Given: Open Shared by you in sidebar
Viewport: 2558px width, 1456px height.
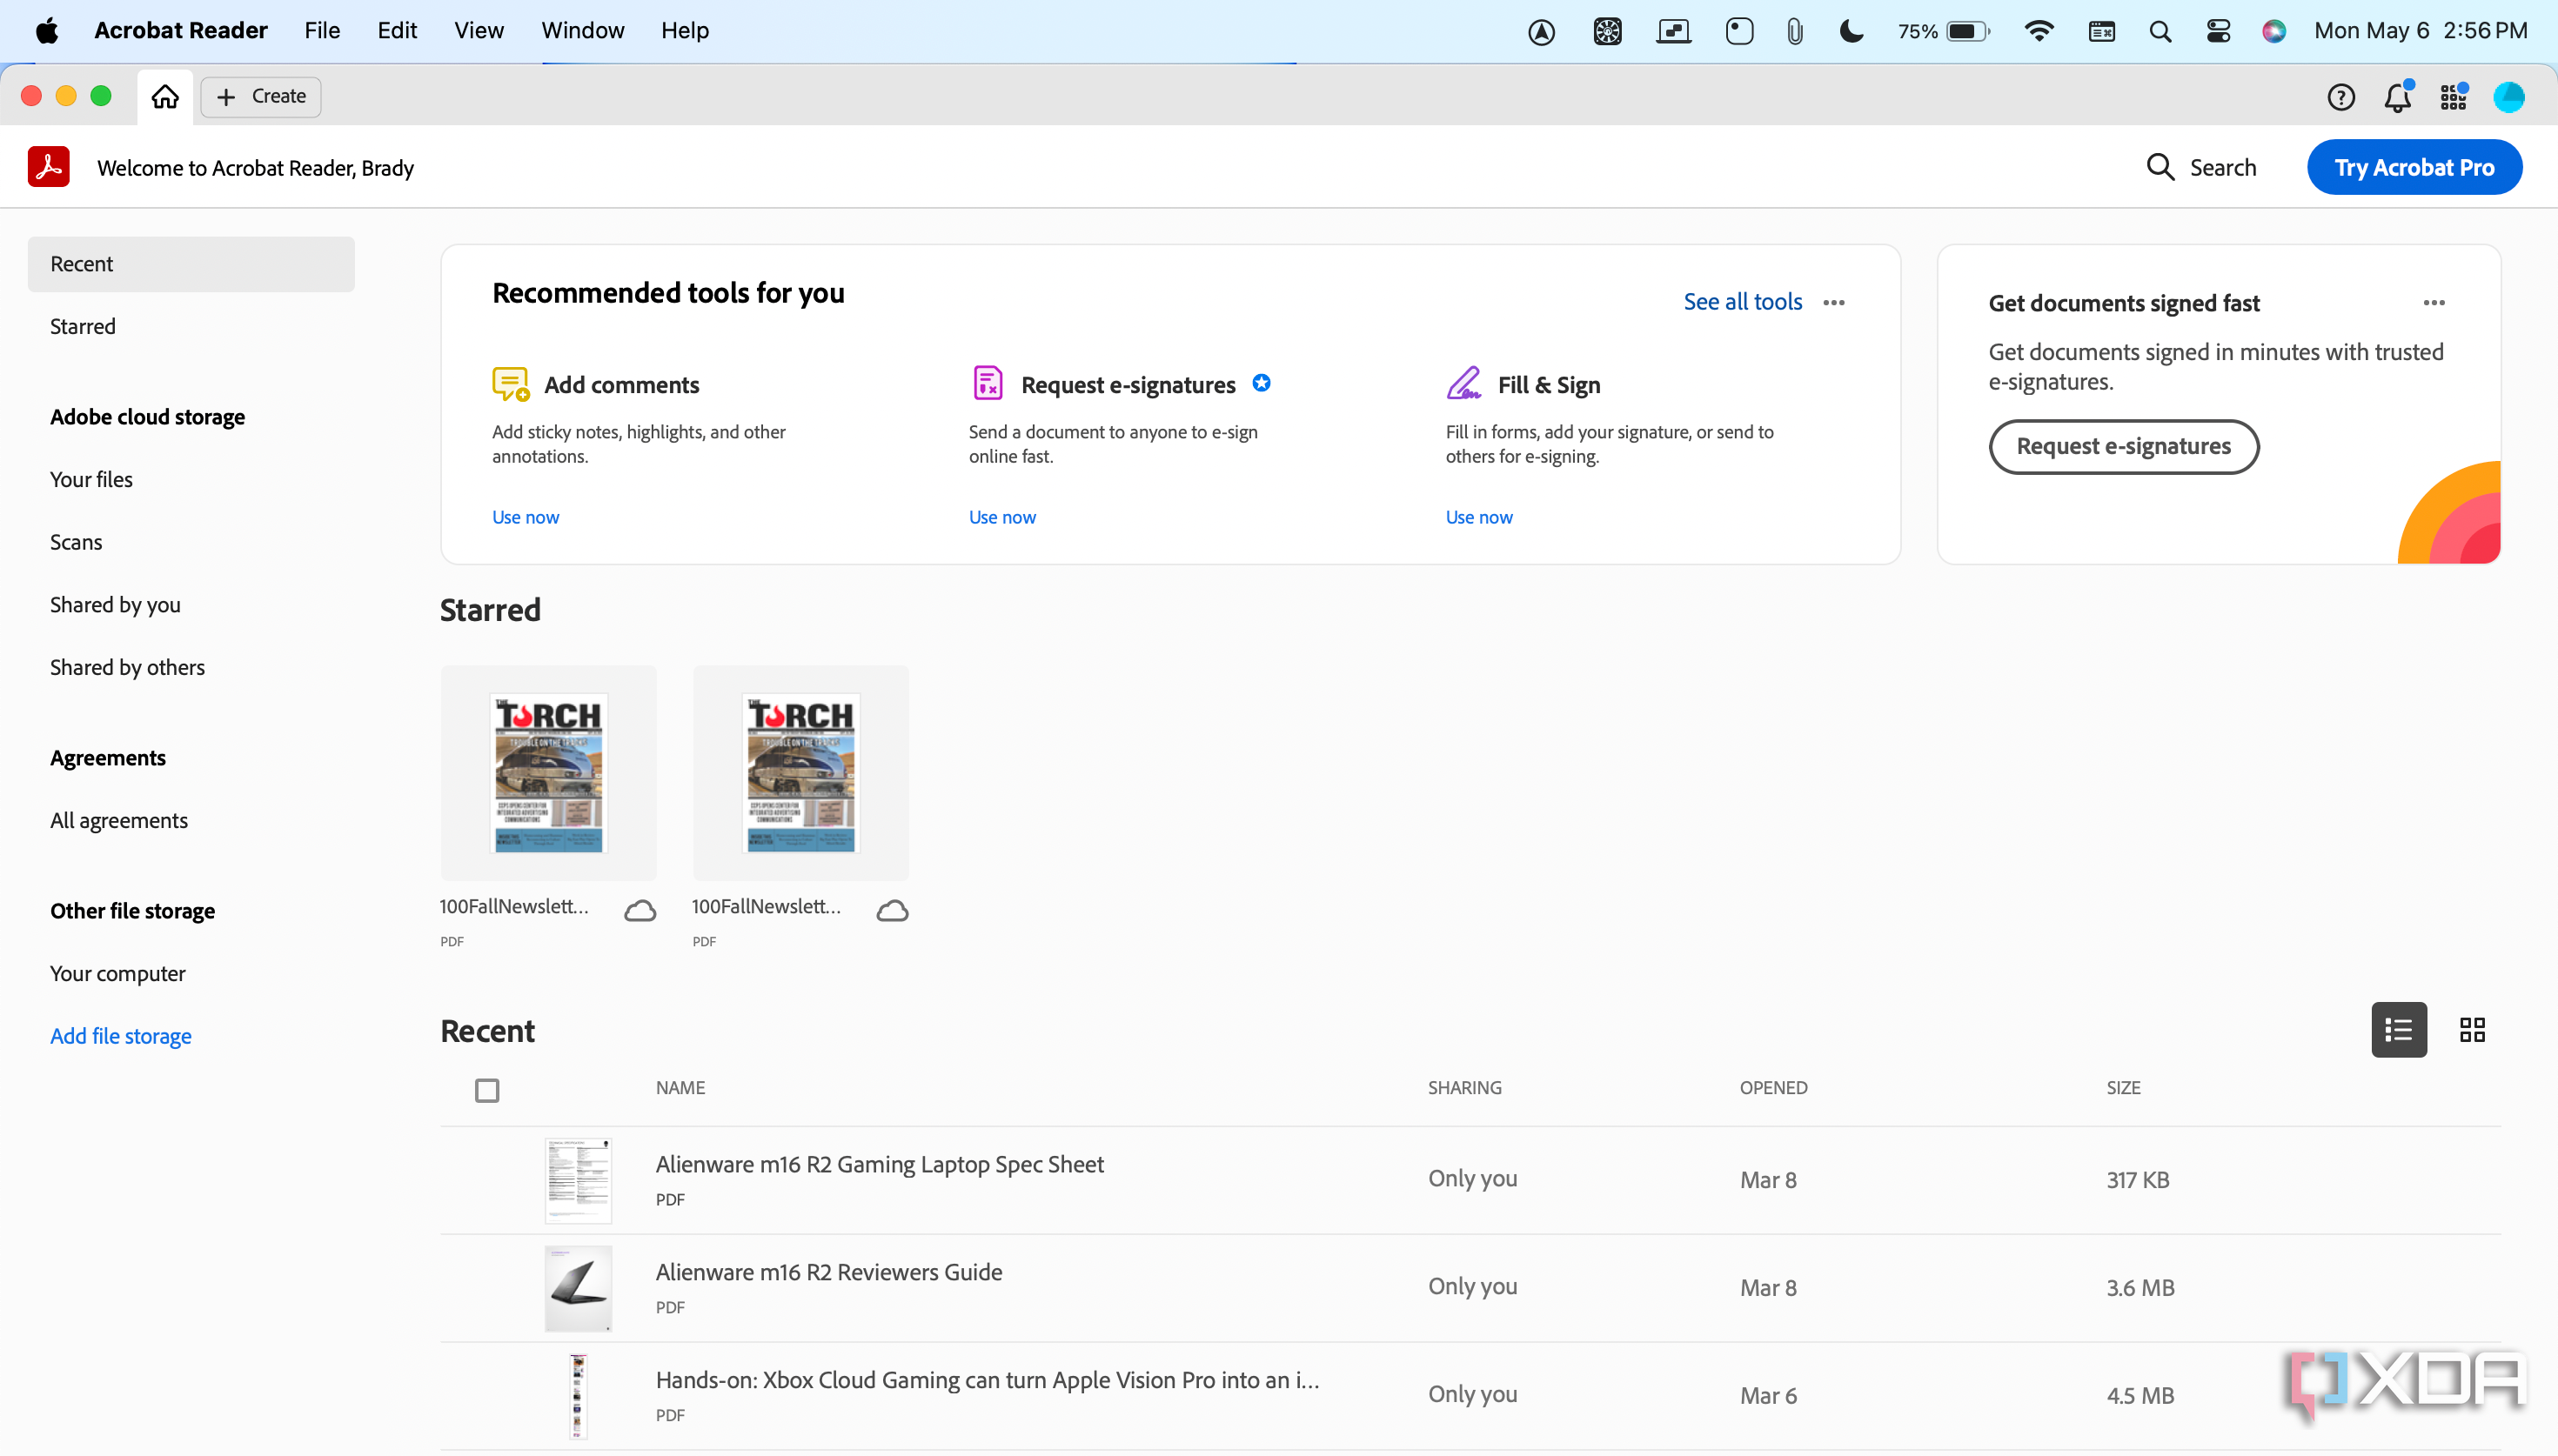Looking at the screenshot, I should click(x=115, y=605).
